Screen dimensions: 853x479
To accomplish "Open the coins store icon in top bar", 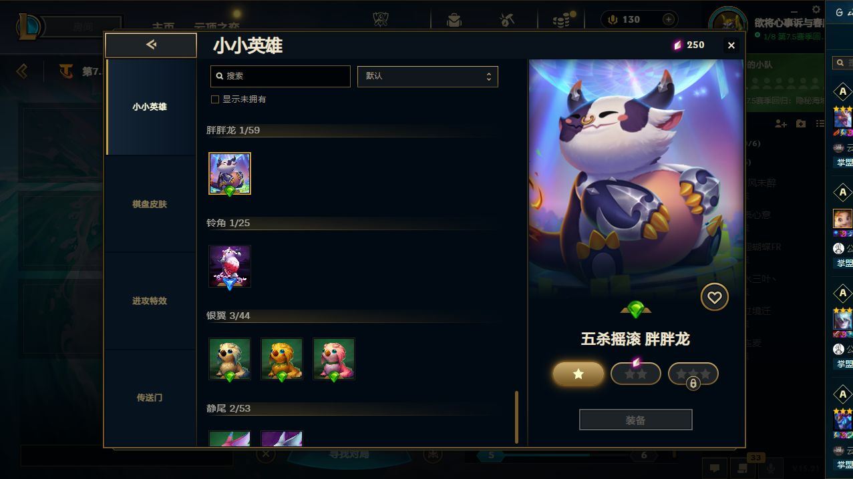I will coord(563,19).
